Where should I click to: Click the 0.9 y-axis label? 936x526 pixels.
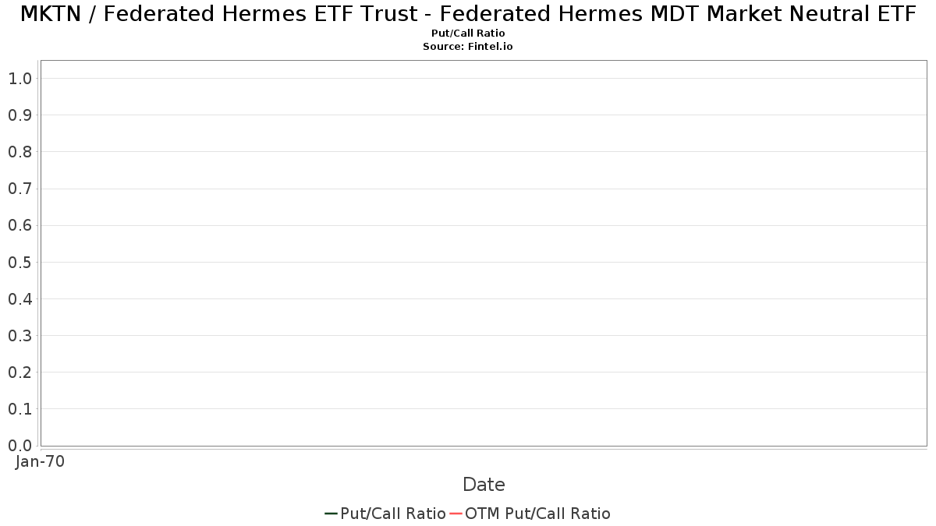pos(20,115)
